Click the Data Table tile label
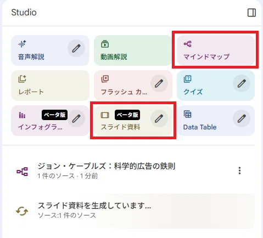This screenshot has height=238, width=263. click(x=200, y=127)
